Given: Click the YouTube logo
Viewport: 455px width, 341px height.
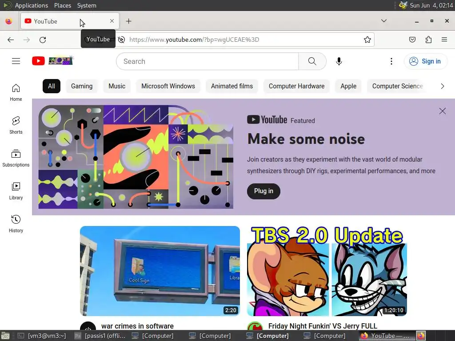Looking at the screenshot, I should (x=38, y=61).
